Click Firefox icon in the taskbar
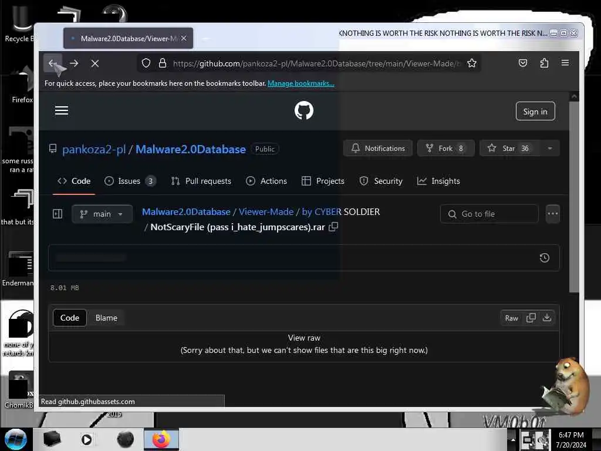601x451 pixels. (x=161, y=439)
